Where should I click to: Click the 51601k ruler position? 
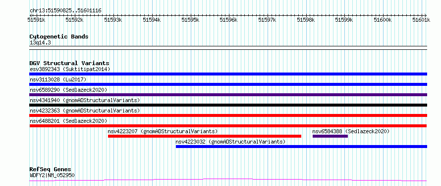421,20
